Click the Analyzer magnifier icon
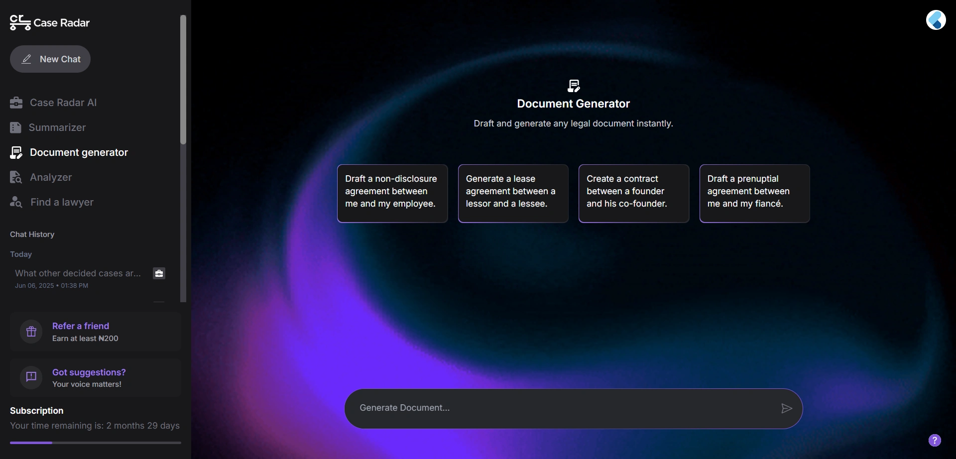 coord(16,177)
